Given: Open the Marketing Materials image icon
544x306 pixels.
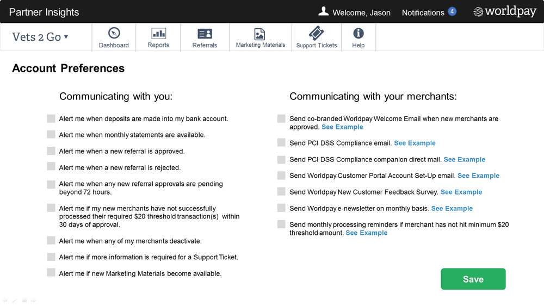Looking at the screenshot, I should pyautogui.click(x=259, y=34).
